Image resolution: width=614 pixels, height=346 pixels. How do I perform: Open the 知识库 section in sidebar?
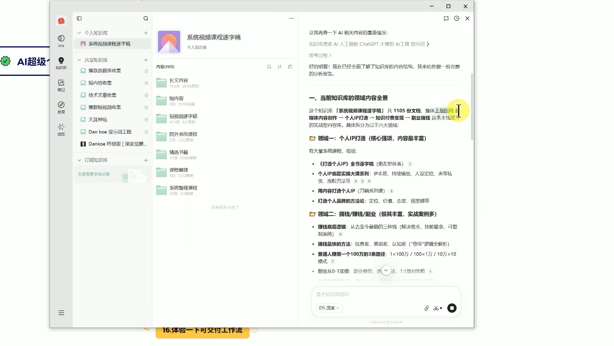tap(61, 63)
